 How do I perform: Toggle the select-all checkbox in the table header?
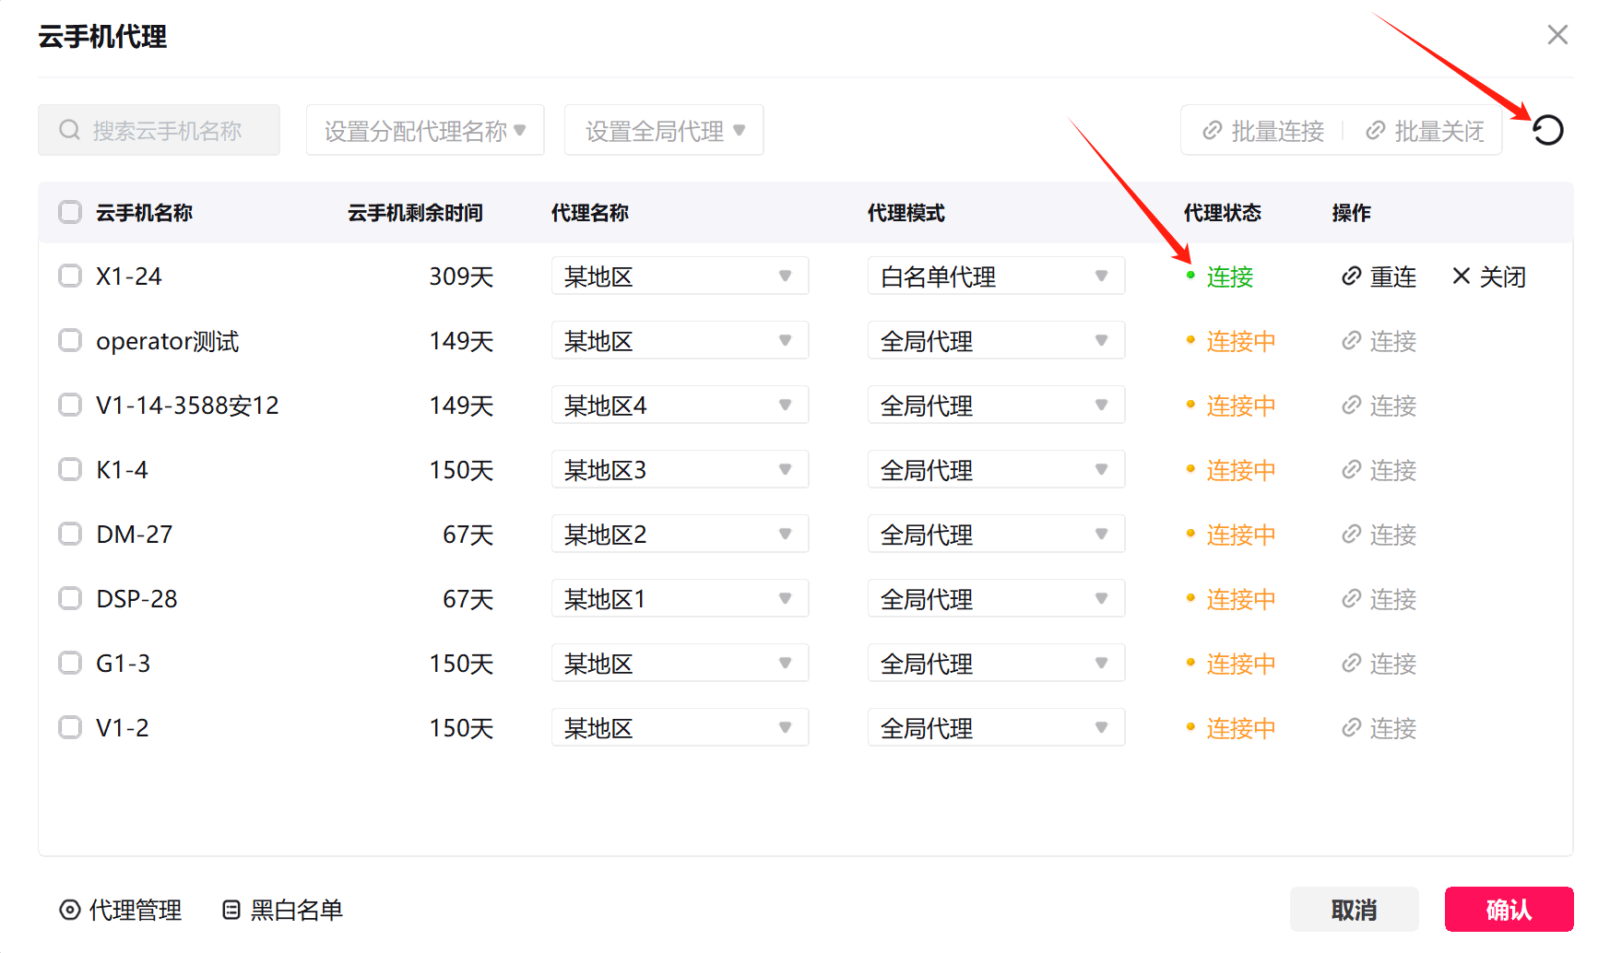pyautogui.click(x=70, y=212)
